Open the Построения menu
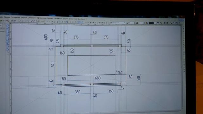 point(16,17)
